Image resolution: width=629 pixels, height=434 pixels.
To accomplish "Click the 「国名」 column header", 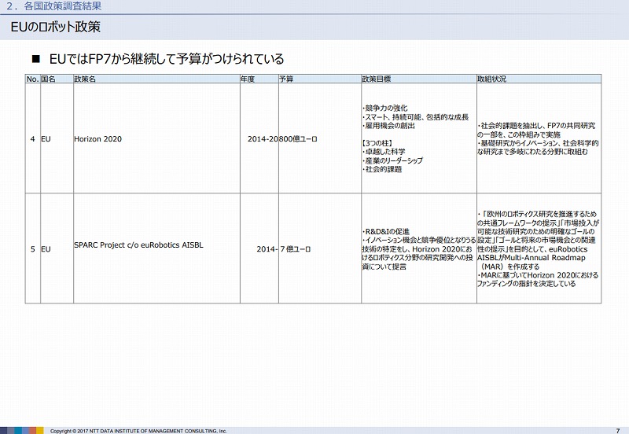I will click(x=48, y=79).
